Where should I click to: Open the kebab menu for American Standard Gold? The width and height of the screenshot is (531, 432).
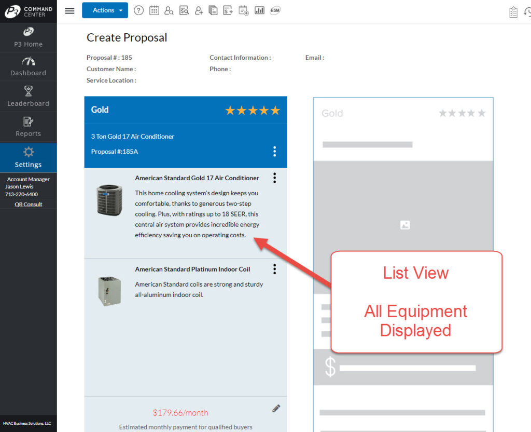click(274, 178)
